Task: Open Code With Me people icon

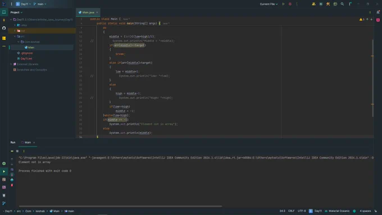Action: point(313,4)
